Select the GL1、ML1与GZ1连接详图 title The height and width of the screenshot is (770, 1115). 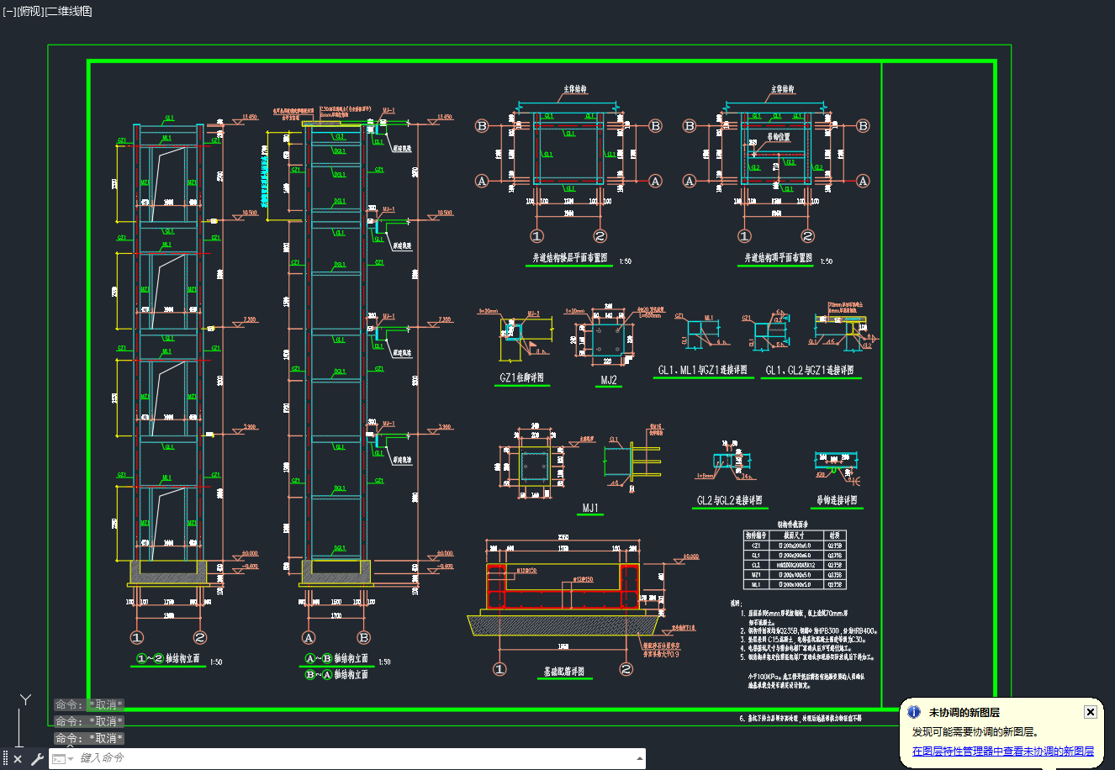702,370
